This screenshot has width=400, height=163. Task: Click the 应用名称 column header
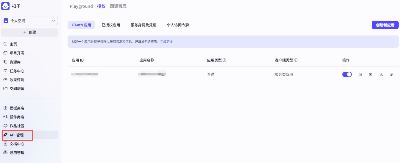click(x=147, y=60)
